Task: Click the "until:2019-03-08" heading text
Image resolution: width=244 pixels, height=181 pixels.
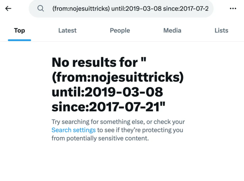Action: coord(107,92)
